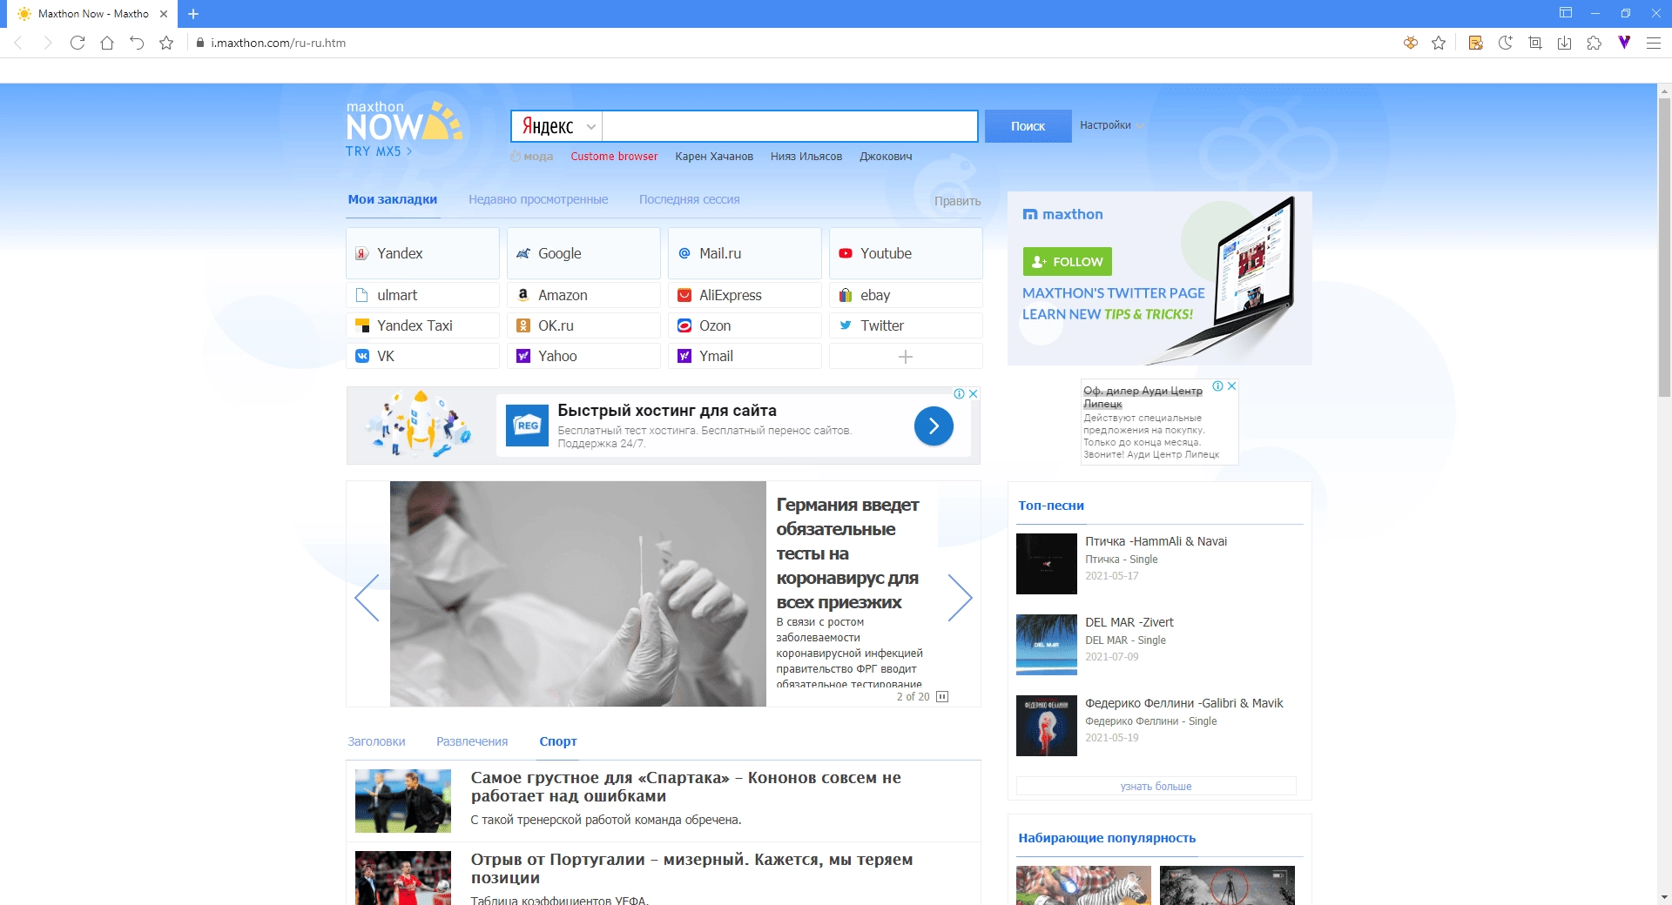The image size is (1672, 905).
Task: Switch to Заголовки news tab
Action: 376,741
